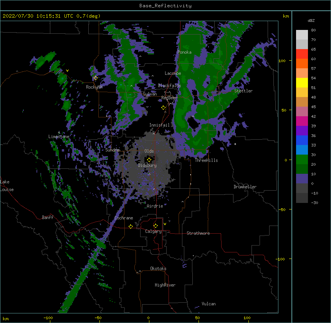This screenshot has width=331, height=323.
Task: Click the -100 tick label on horizontal axis
Action: [x=48, y=318]
